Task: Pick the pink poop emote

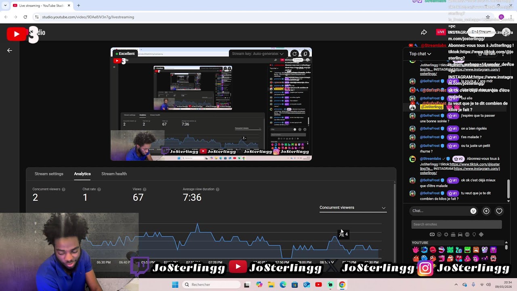Action: [x=467, y=258]
